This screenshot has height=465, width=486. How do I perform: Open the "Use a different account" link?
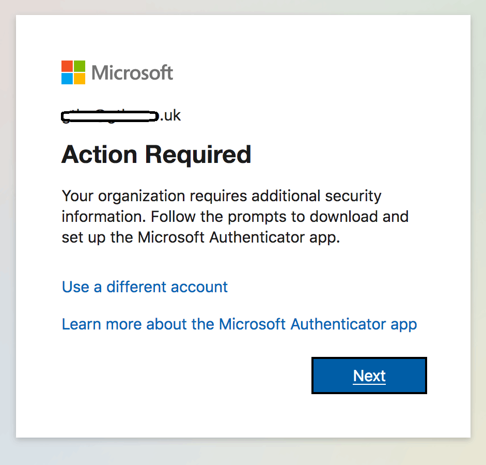(x=145, y=287)
